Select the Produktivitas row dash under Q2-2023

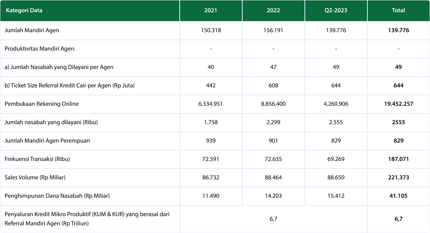click(x=336, y=49)
